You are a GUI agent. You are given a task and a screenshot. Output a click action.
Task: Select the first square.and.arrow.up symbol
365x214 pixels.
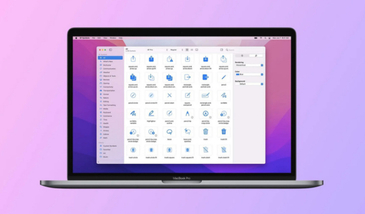coord(133,59)
